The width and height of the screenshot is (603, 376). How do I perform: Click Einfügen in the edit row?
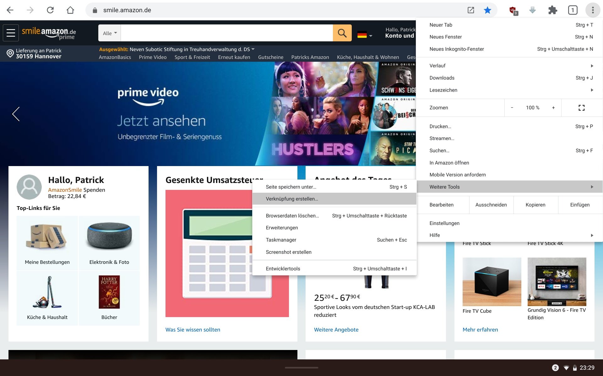click(580, 205)
